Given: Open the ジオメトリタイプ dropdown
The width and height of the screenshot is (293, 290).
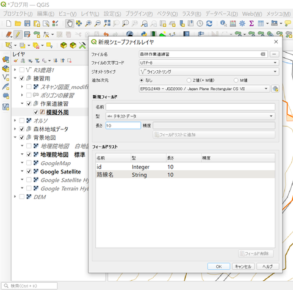Looking at the screenshot, I should 209,71.
